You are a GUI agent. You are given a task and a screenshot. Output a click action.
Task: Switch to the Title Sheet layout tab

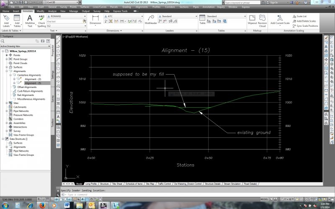[117, 184]
